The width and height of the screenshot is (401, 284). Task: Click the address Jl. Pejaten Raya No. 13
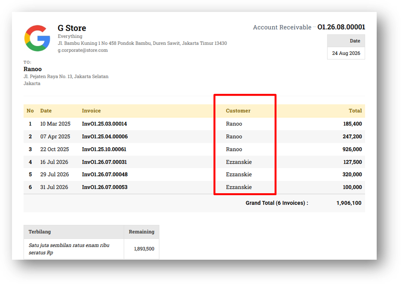(x=66, y=76)
